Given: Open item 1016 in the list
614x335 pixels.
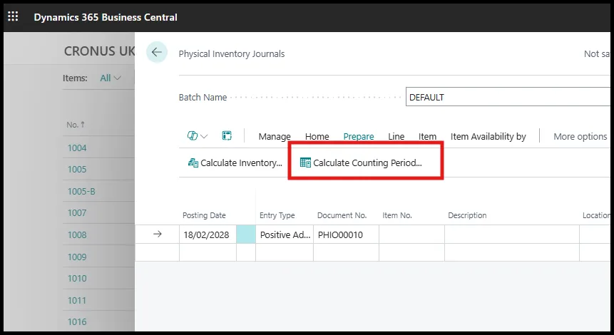Looking at the screenshot, I should [77, 321].
